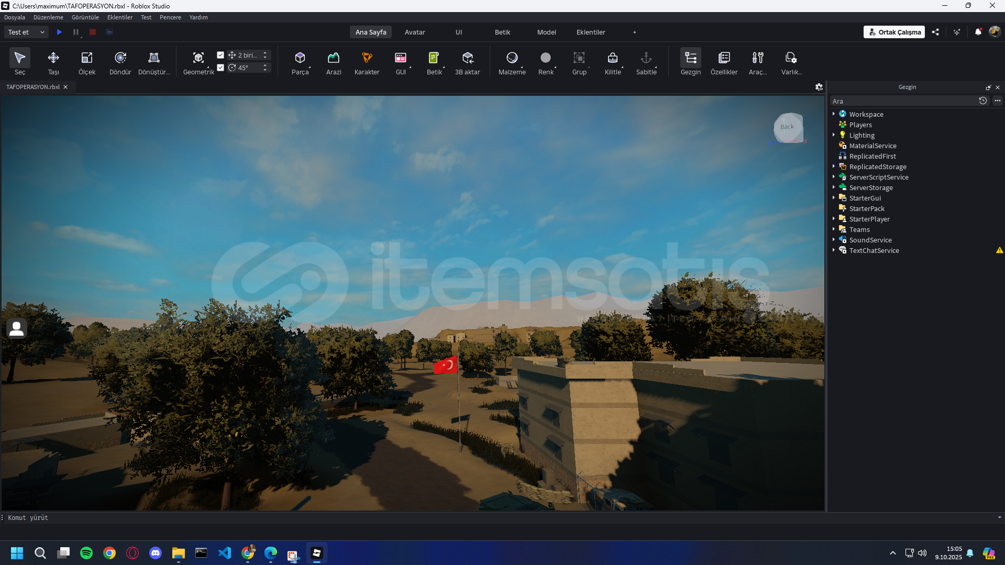Screen dimensions: 1005x565
Task: Click the explorer history filter icon
Action: pyautogui.click(x=983, y=101)
